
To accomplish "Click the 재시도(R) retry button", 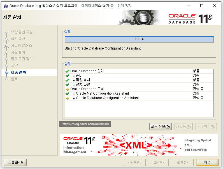I will (x=183, y=127).
